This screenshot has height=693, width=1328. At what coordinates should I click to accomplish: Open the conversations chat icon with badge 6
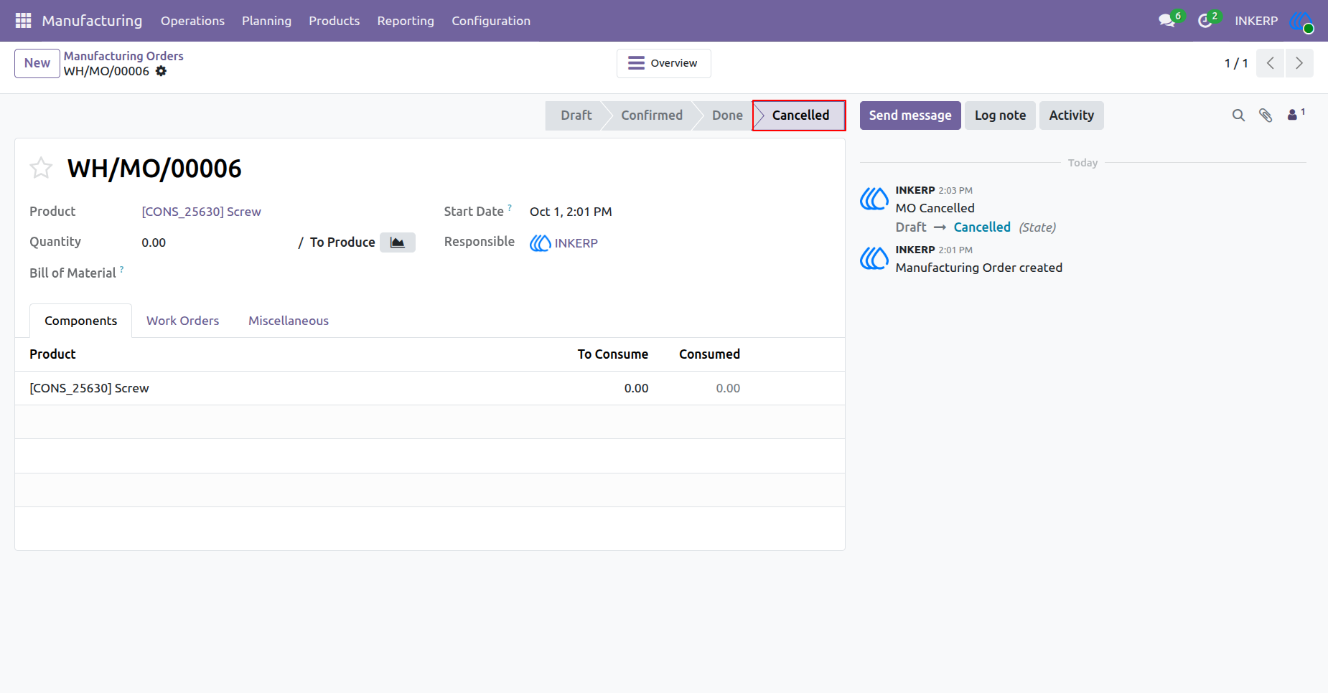(1168, 21)
